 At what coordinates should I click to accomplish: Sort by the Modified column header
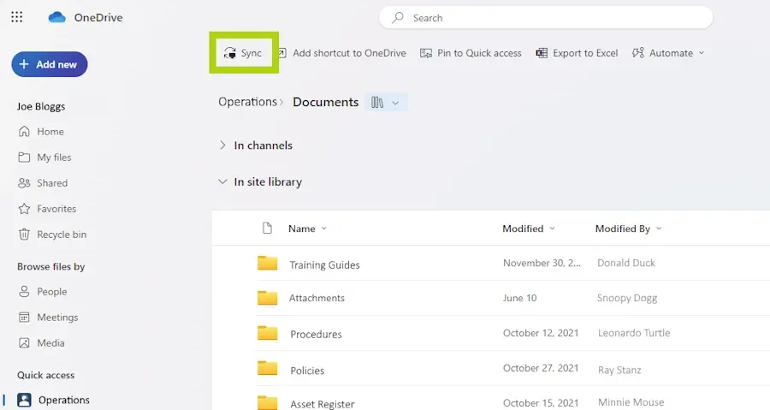tap(523, 229)
